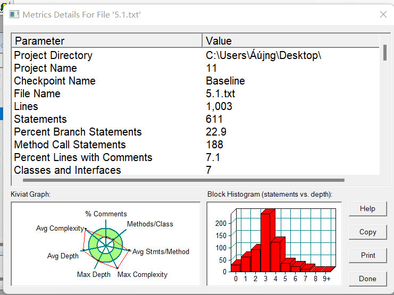Click the tallest histogram bar at depth 3
Viewport: 394px width, 295px height.
point(265,242)
